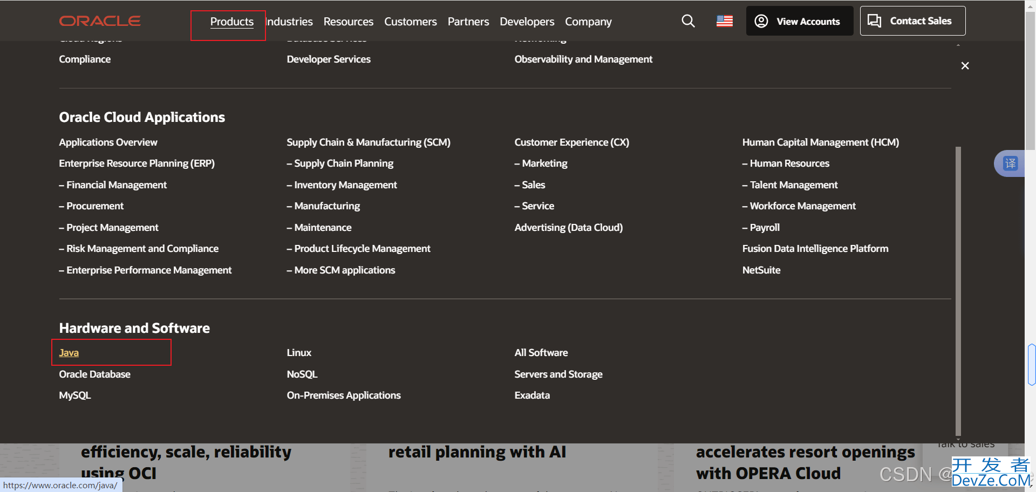Viewport: 1036px width, 492px height.
Task: Open the Resources menu
Action: point(349,22)
